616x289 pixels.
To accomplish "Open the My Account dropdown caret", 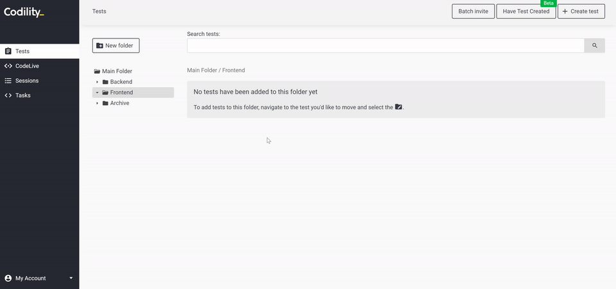I will (71, 278).
